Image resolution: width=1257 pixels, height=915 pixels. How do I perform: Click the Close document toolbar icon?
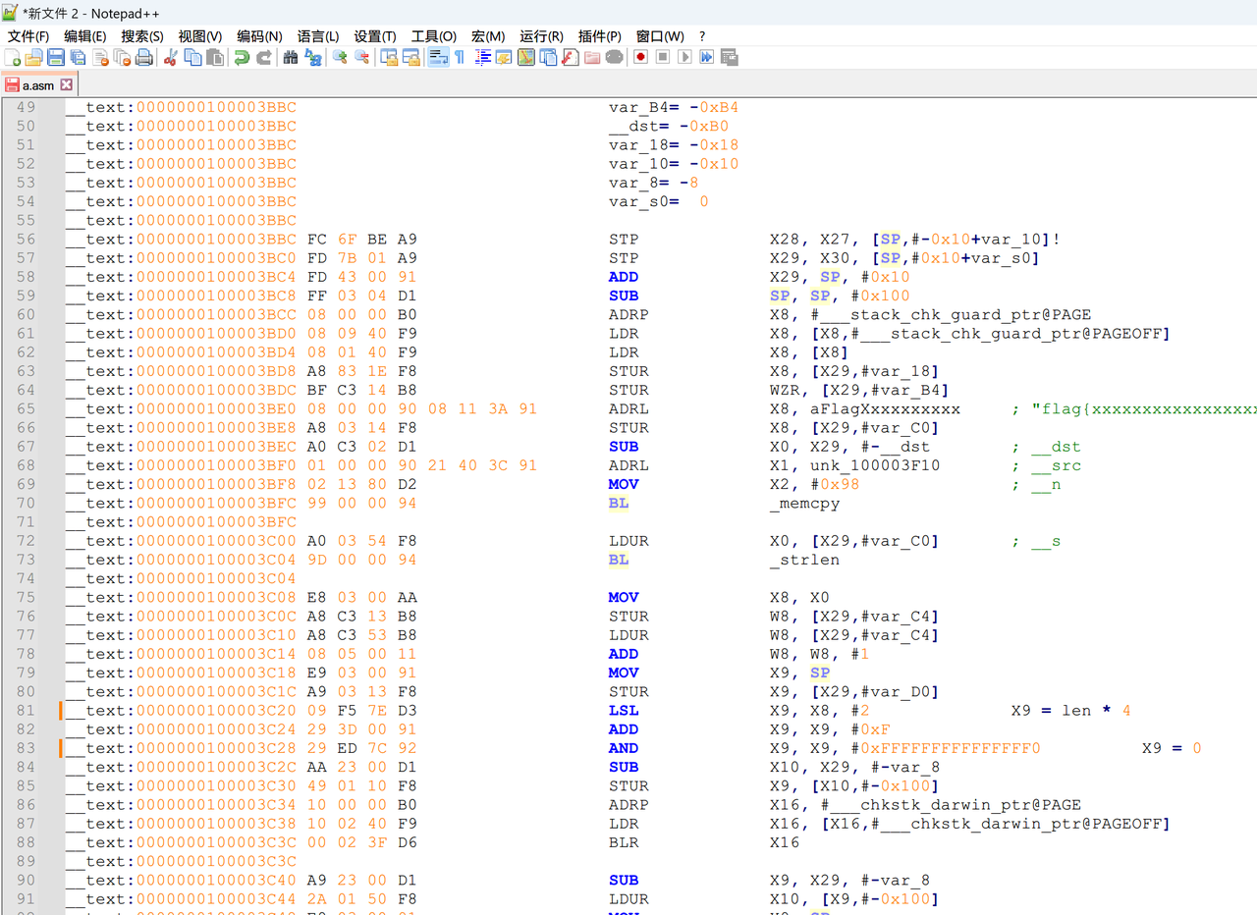(x=100, y=58)
